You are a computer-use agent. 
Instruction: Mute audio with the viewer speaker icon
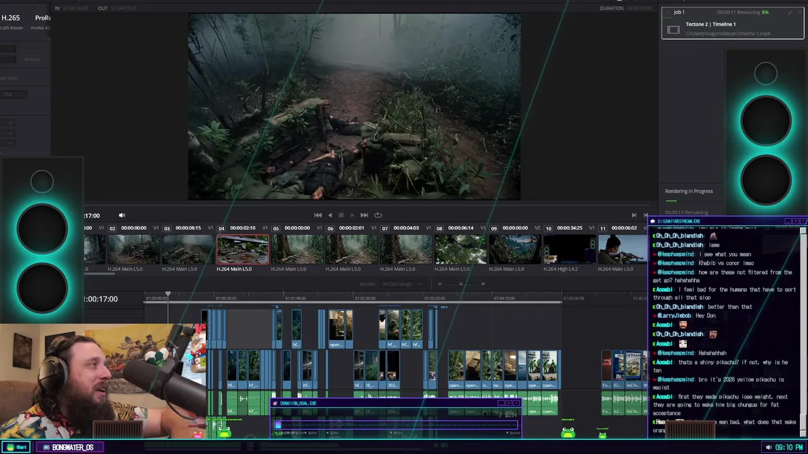pyautogui.click(x=122, y=215)
